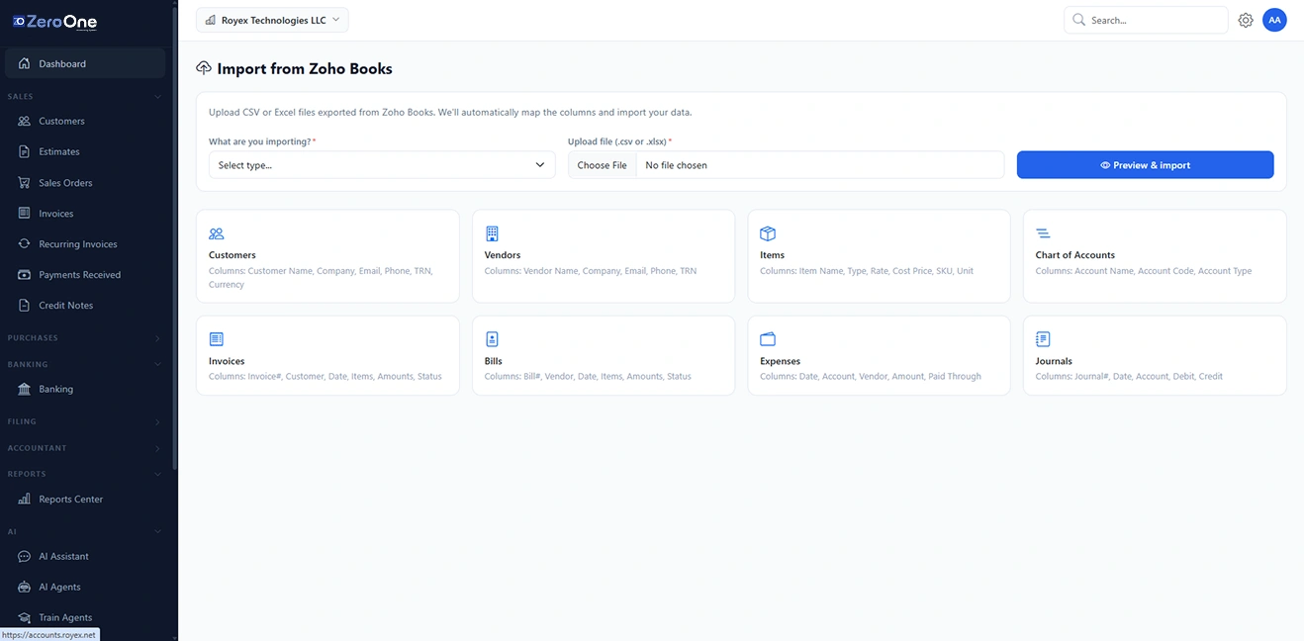Click the Items card box icon
Viewport: 1304px width, 641px height.
click(x=768, y=233)
